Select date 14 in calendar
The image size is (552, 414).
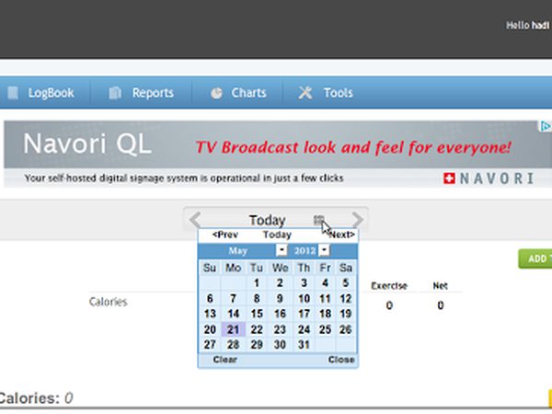233,314
